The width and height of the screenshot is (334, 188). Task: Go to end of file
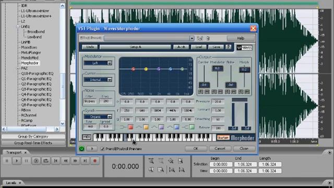[85, 161]
